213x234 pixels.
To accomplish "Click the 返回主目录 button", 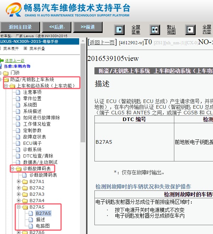I will tap(20, 27).
